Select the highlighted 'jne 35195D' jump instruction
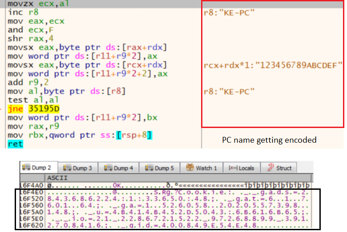This screenshot has width=347, height=232. [33, 108]
